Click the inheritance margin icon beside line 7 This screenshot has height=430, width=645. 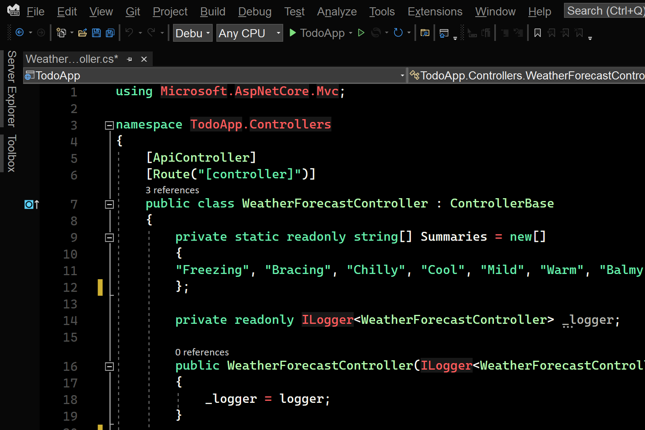[x=32, y=204]
